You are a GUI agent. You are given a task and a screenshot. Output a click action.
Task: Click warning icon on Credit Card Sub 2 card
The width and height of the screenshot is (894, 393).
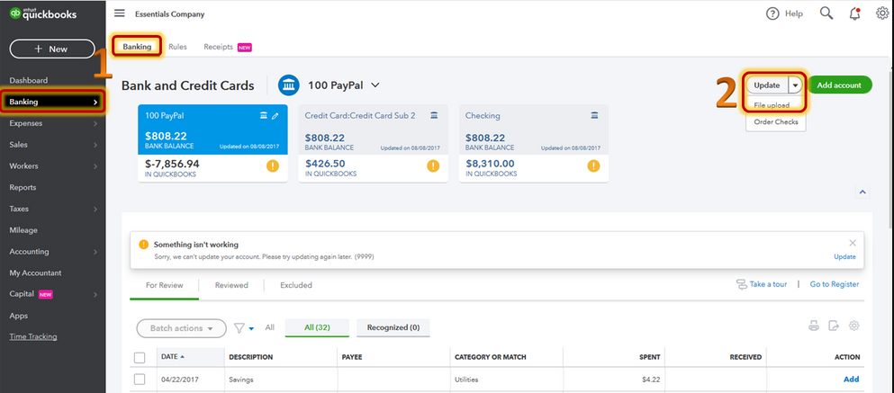[433, 166]
